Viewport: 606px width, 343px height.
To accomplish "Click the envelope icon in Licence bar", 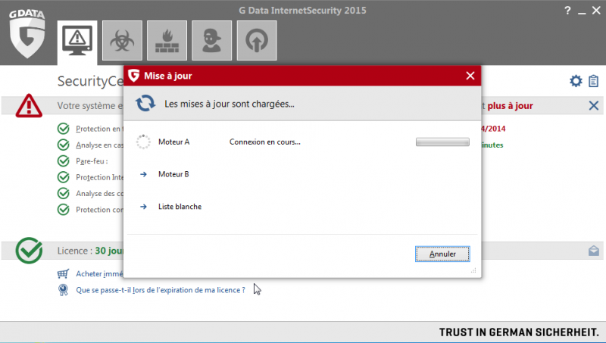I will 594,251.
